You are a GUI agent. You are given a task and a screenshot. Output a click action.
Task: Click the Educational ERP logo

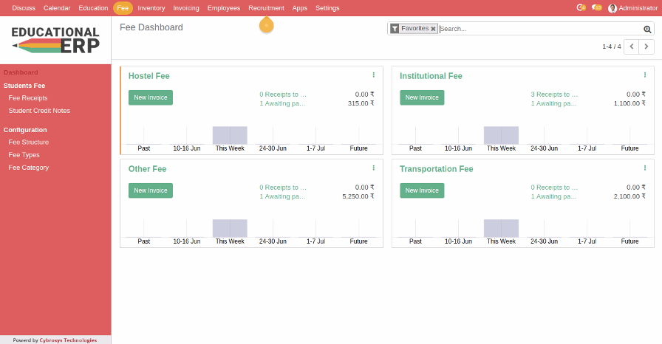point(55,40)
